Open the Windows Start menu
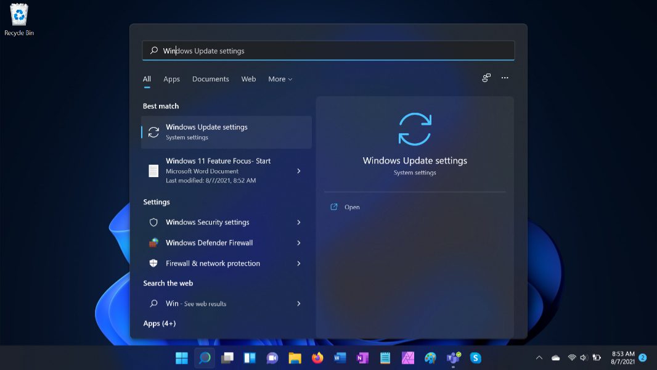This screenshot has height=370, width=657. point(182,358)
